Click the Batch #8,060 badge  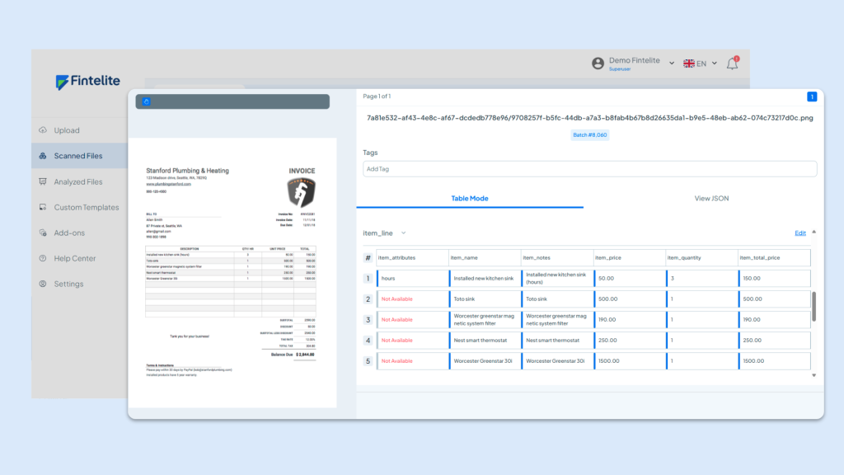click(589, 134)
